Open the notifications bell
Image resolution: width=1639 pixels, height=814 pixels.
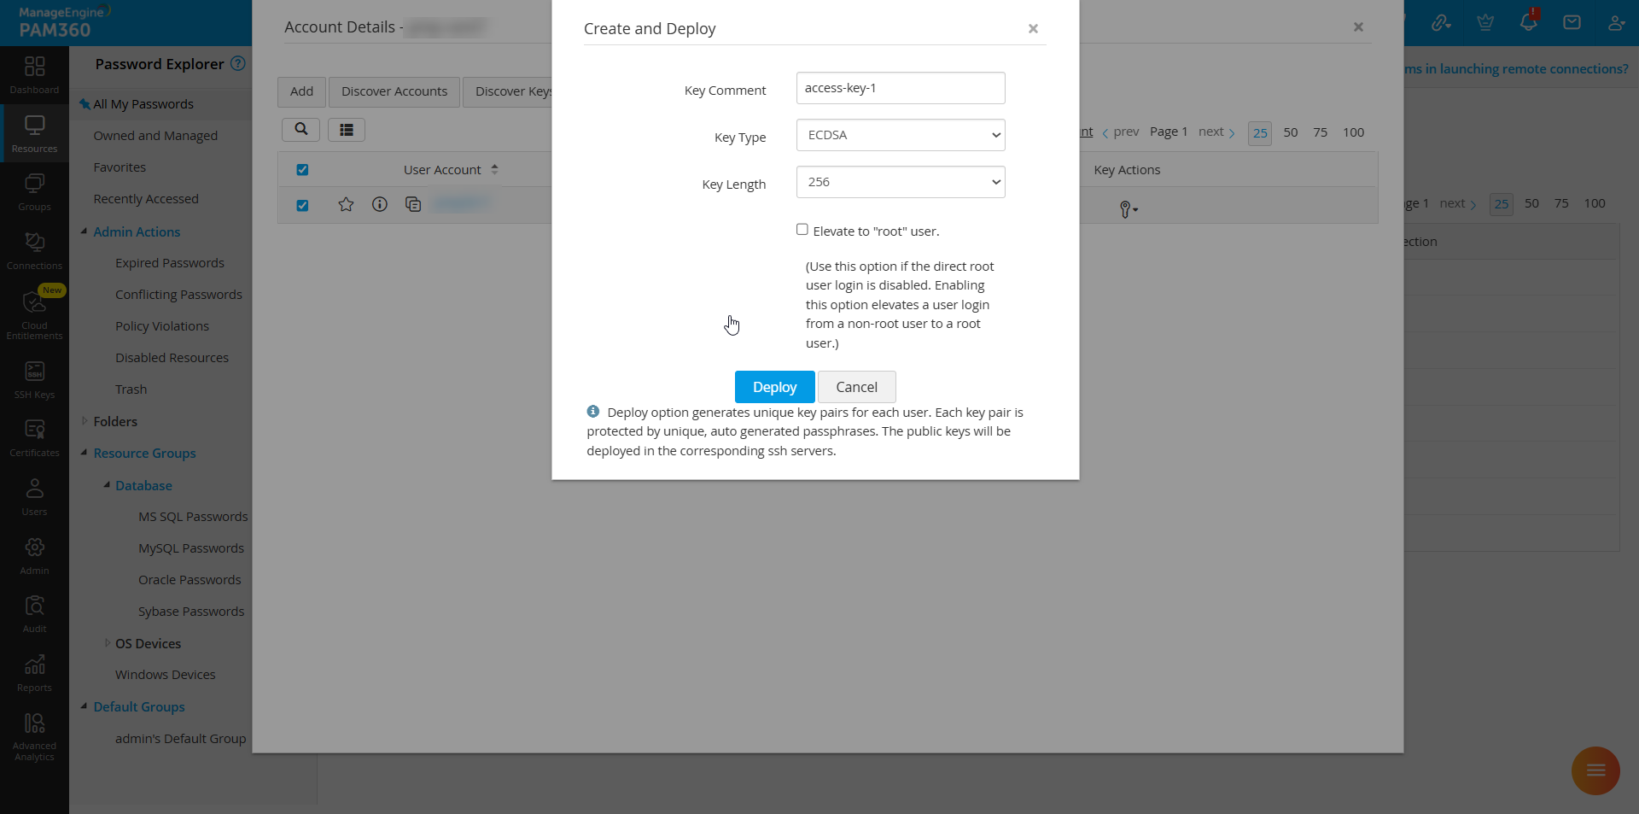click(1528, 20)
